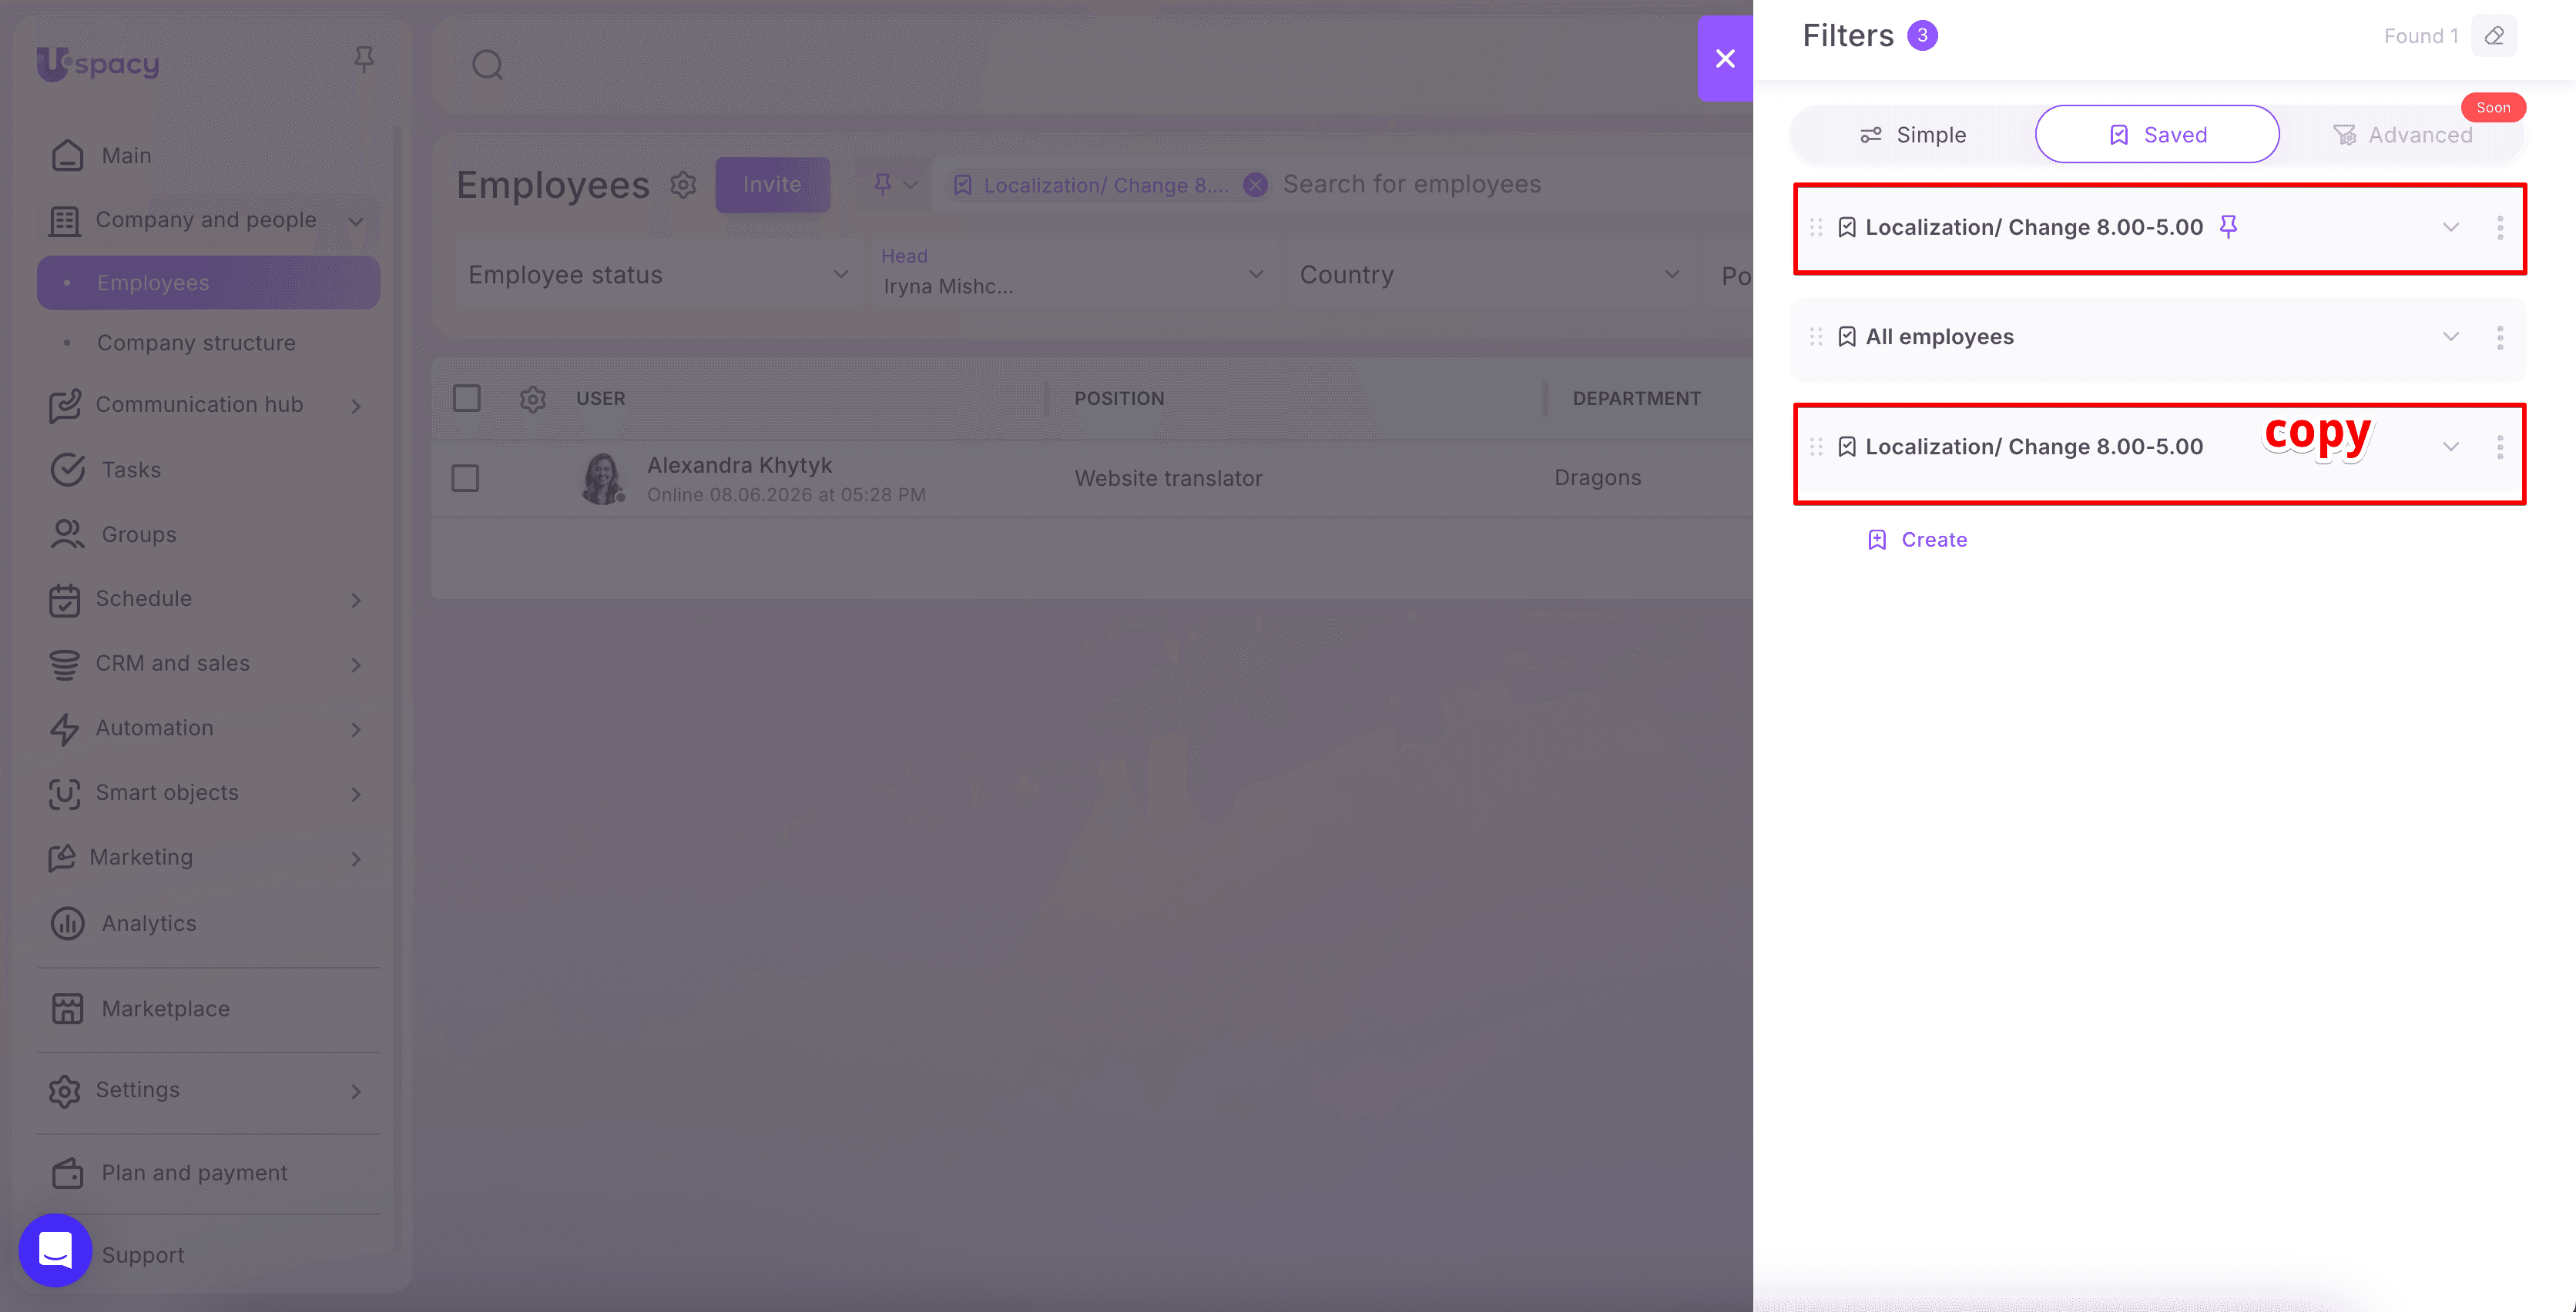Expand the Communication hub menu
Image resolution: width=2576 pixels, height=1312 pixels.
(355, 405)
